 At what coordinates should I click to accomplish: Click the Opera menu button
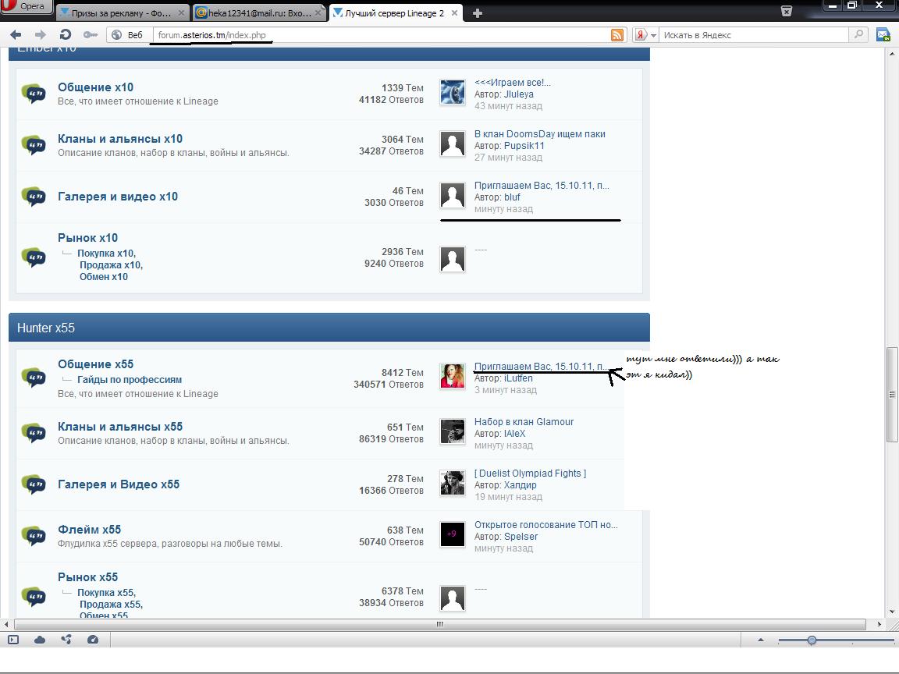[x=27, y=6]
